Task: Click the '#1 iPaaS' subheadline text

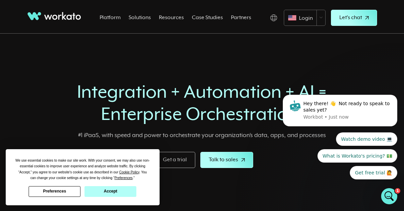Action: (x=202, y=135)
